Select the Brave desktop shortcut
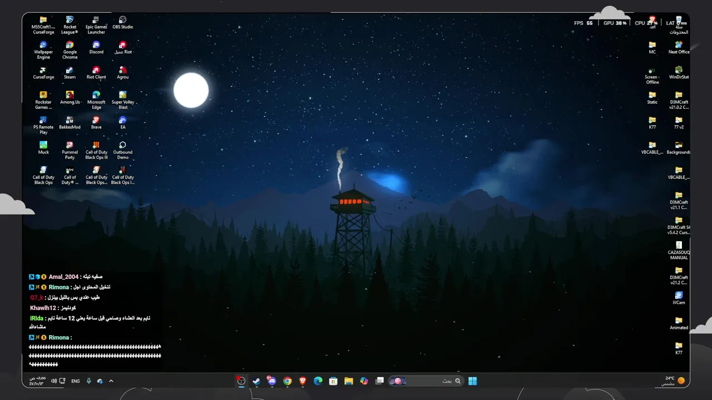The width and height of the screenshot is (712, 400). click(96, 123)
